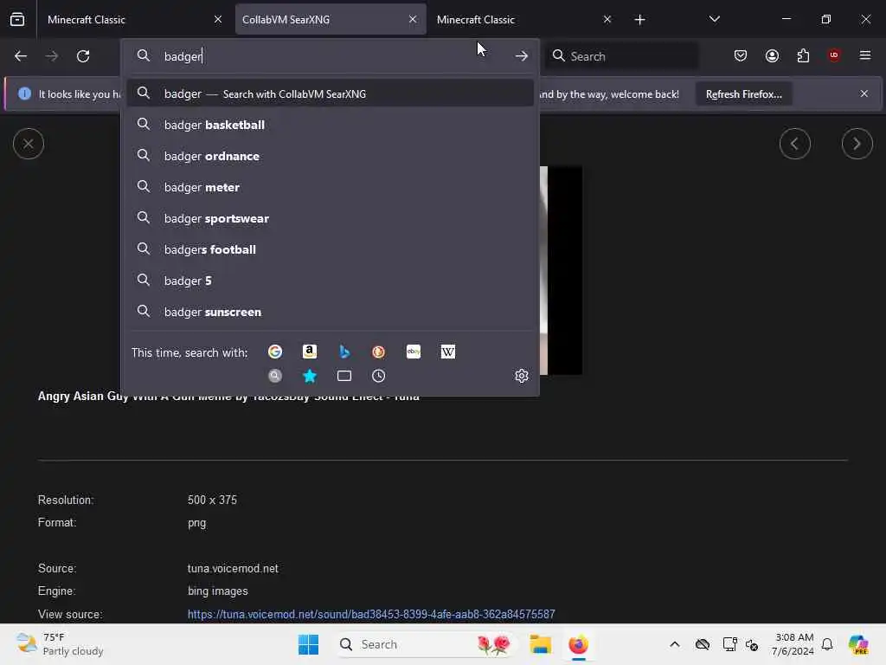
Task: Click the taskbar Search box
Action: (x=425, y=644)
